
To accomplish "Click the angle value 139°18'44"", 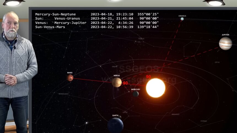I will [148, 27].
